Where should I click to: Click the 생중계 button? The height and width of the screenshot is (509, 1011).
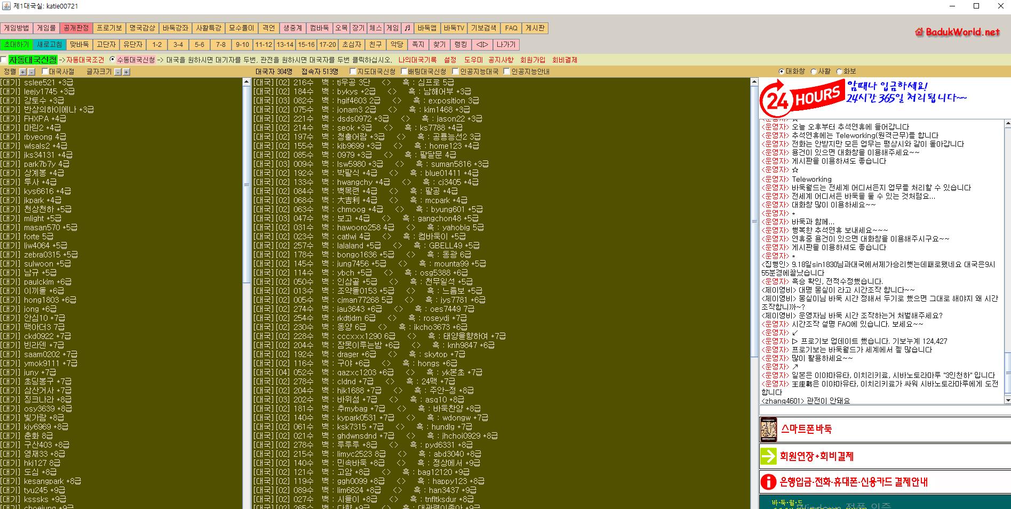tap(293, 28)
